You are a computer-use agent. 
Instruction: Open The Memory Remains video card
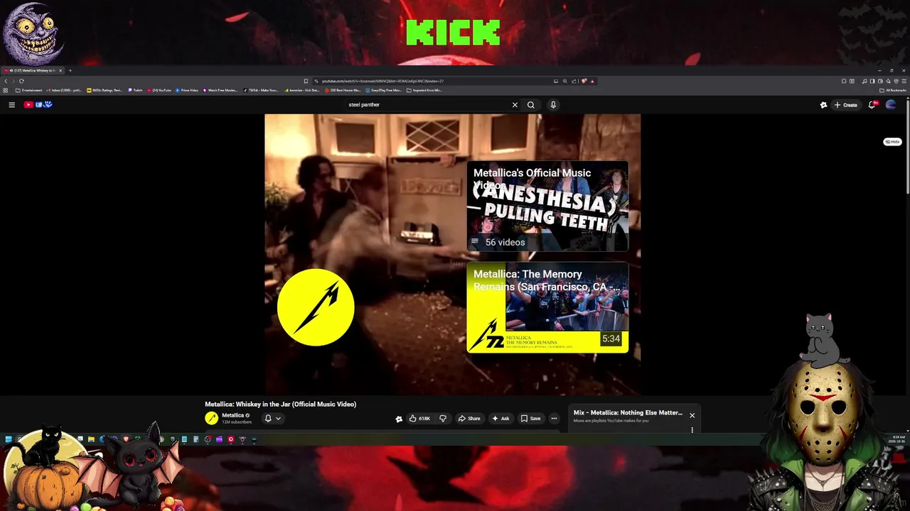tap(547, 307)
